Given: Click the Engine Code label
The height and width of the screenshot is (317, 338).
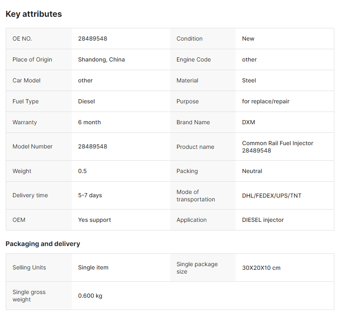Looking at the screenshot, I should point(193,59).
